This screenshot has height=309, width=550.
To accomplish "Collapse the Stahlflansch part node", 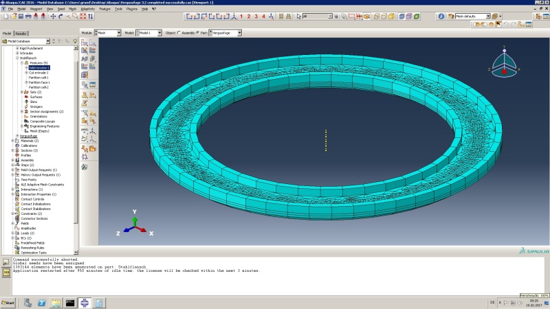I will pyautogui.click(x=16, y=58).
